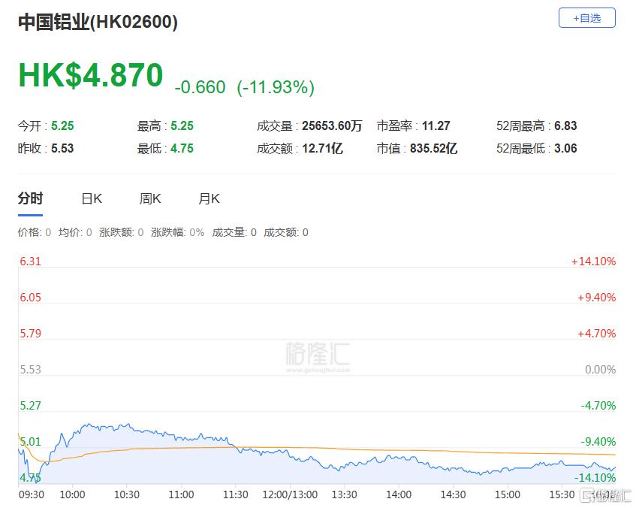The image size is (636, 508).
Task: Click the 15:00 time axis label
Action: [x=508, y=494]
